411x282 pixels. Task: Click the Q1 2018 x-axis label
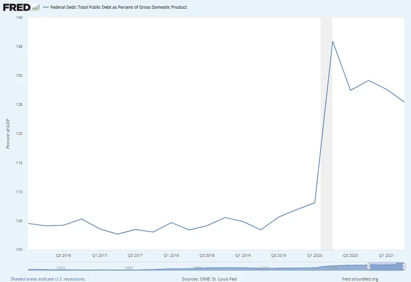[x=171, y=256]
